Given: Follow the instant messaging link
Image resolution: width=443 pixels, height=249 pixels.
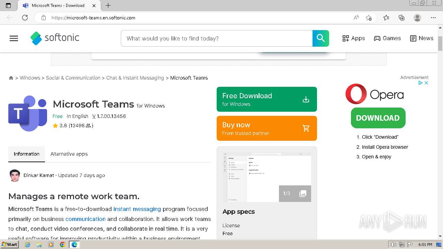Looking at the screenshot, I should (137, 209).
